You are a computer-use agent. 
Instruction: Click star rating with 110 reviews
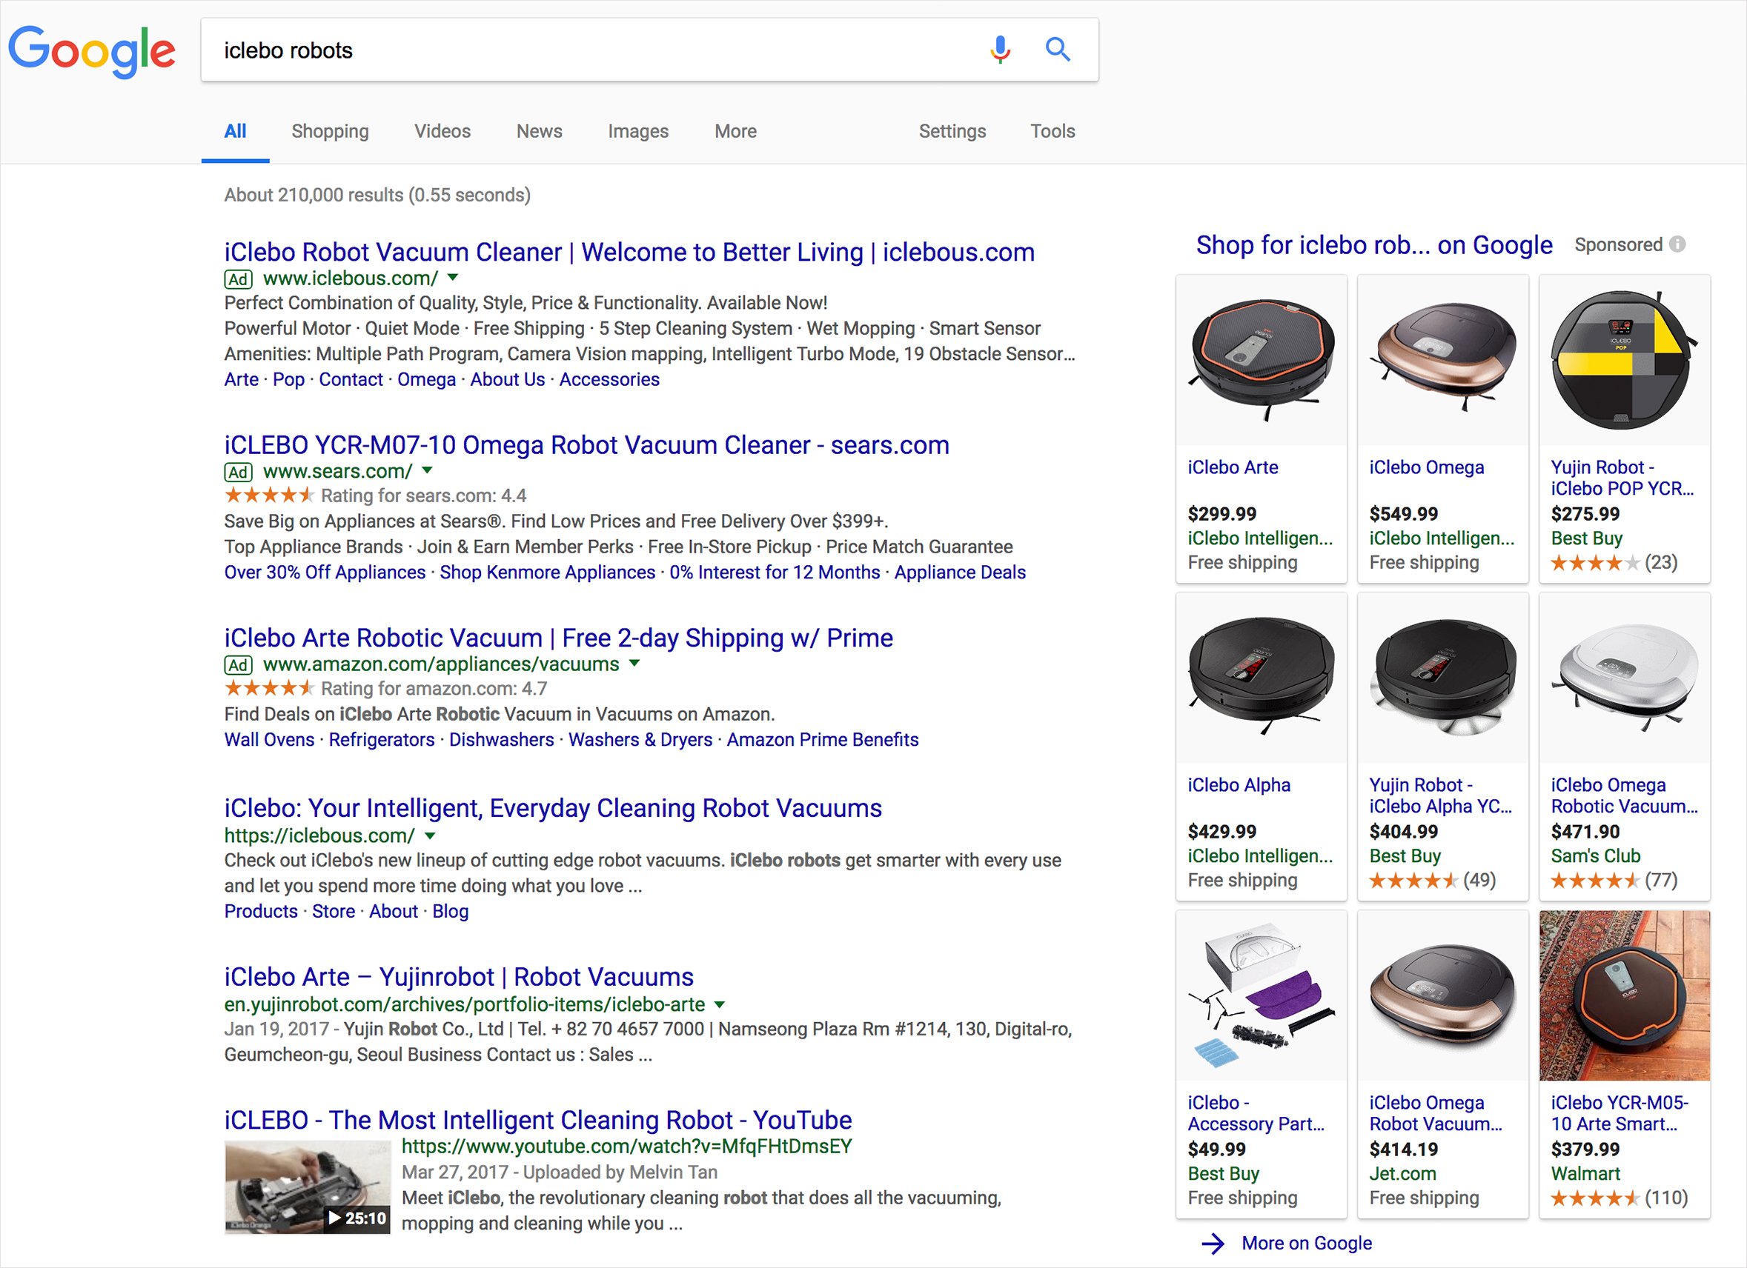coord(1594,1198)
